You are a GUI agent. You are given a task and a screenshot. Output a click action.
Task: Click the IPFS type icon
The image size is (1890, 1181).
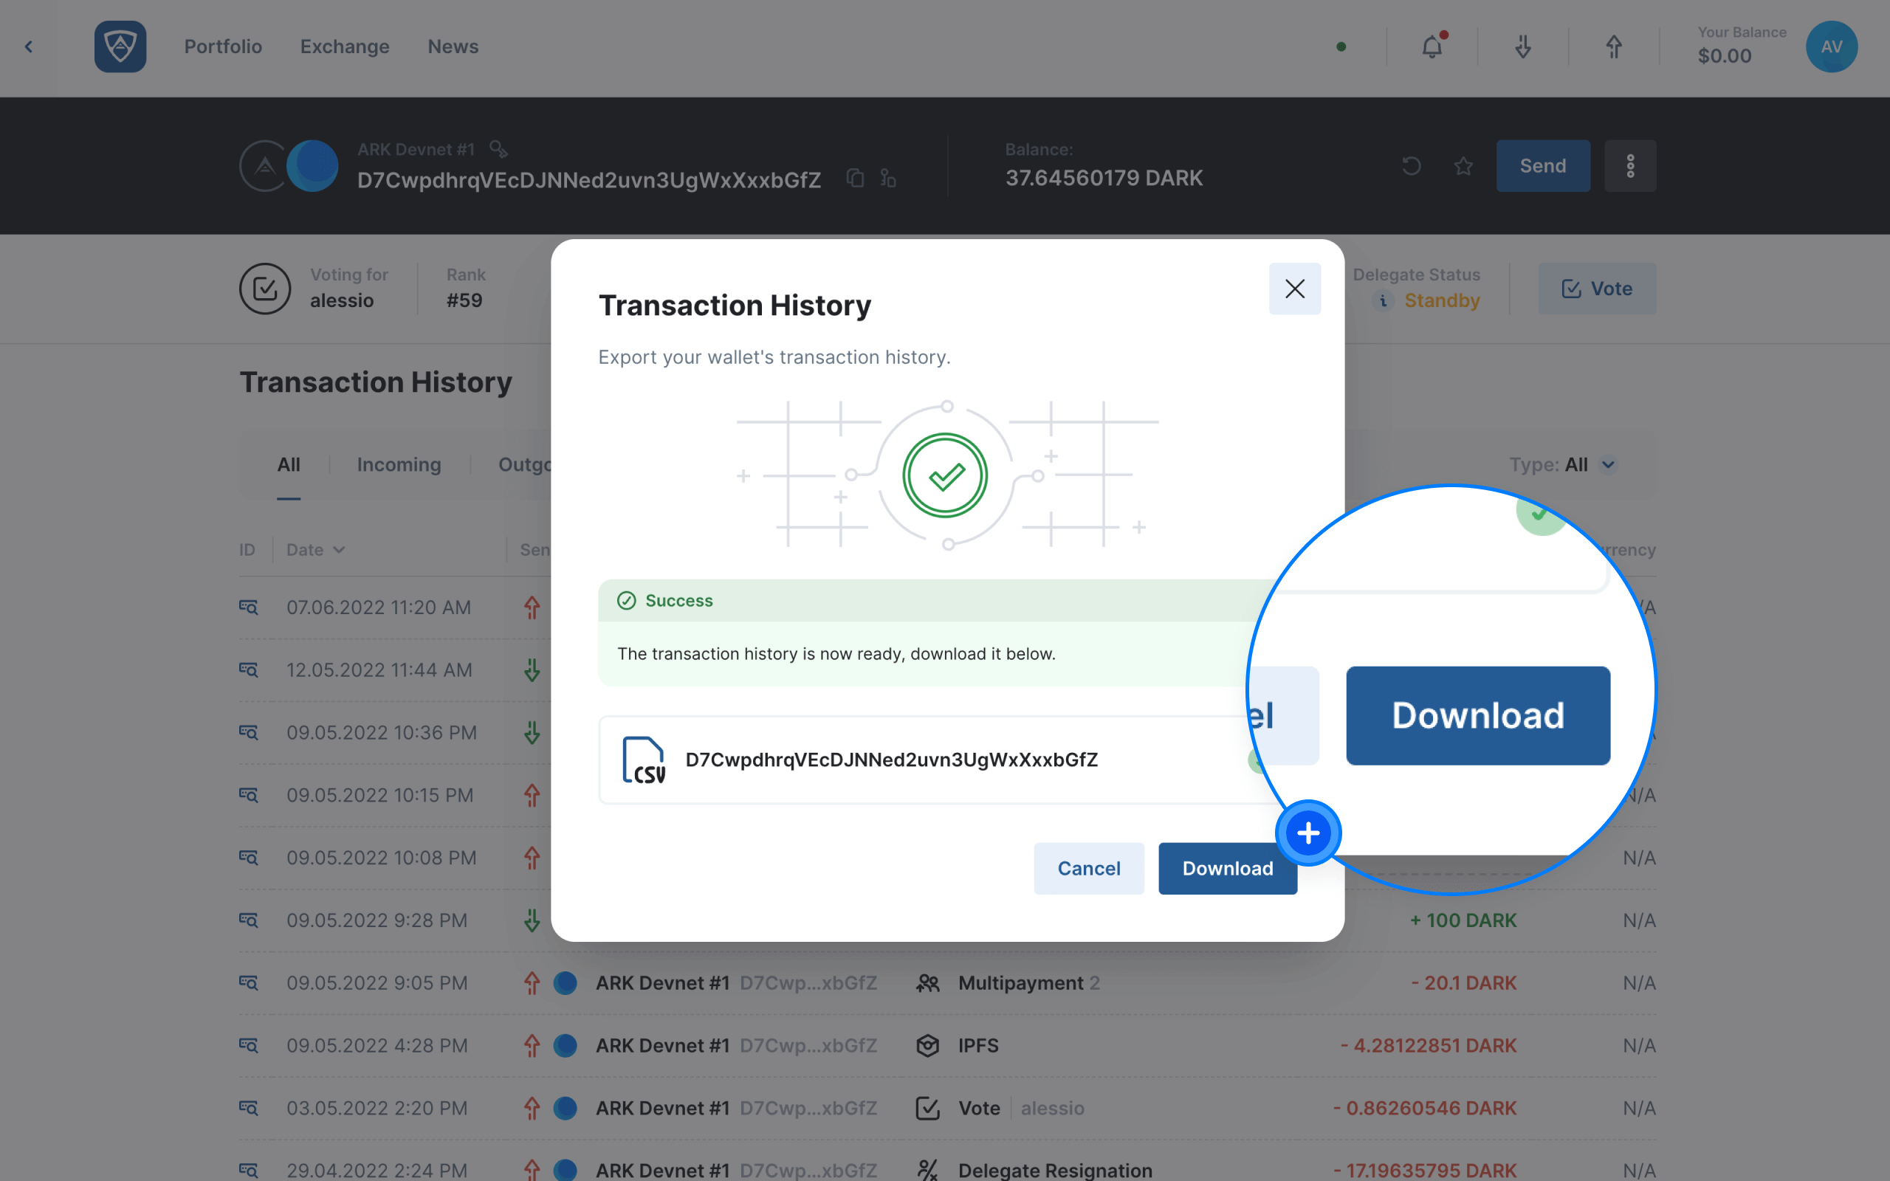[x=927, y=1045]
